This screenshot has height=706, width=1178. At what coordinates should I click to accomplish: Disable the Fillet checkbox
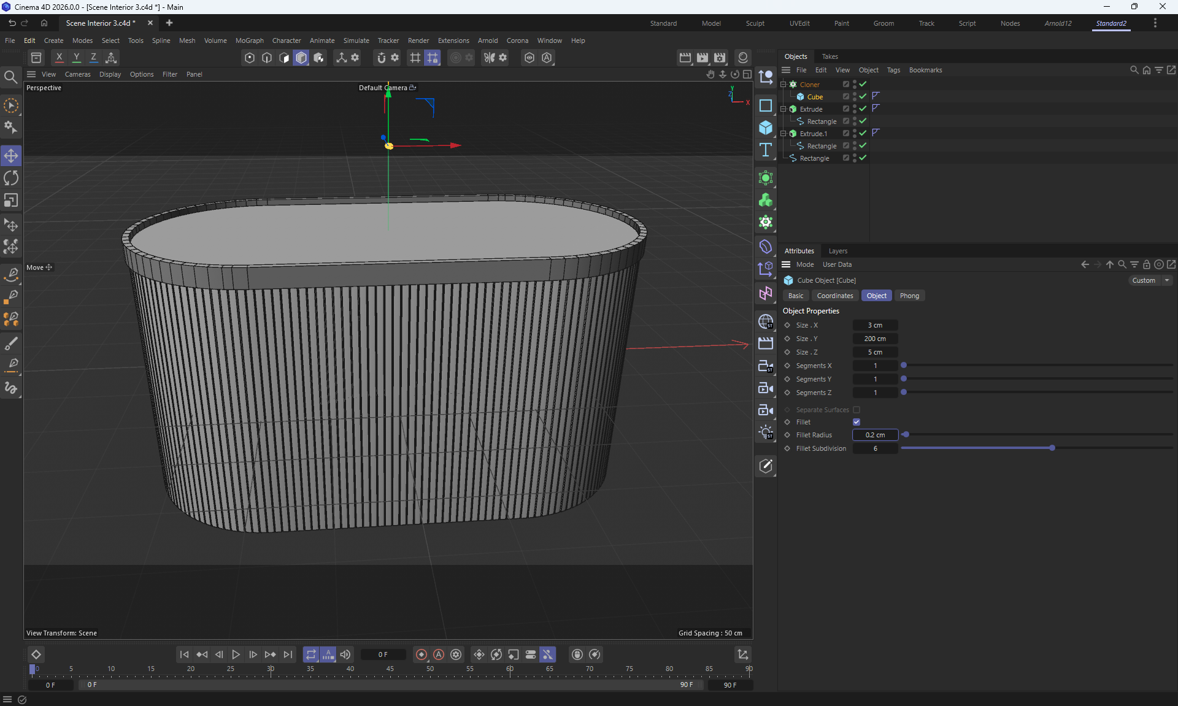pos(857,422)
